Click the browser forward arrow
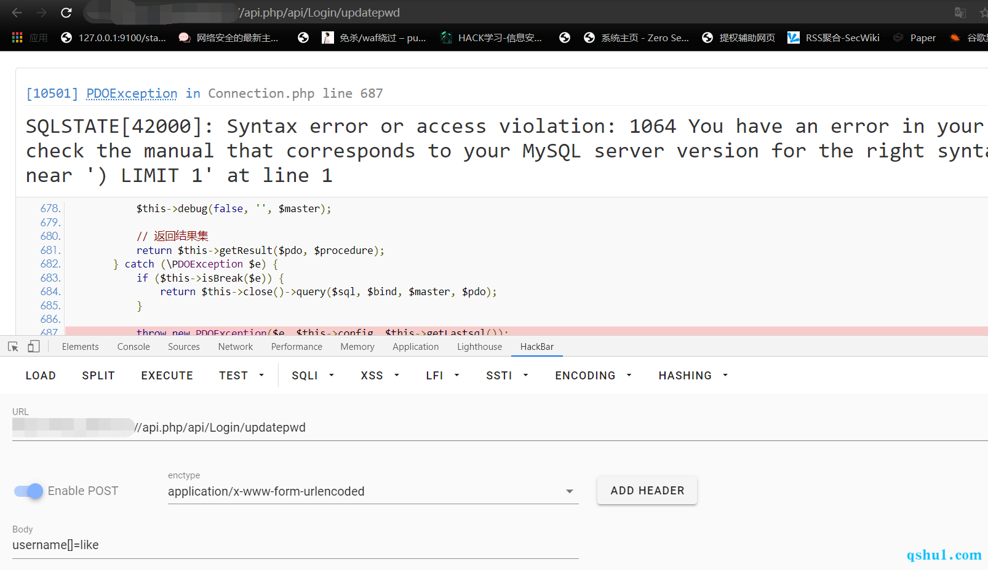This screenshot has height=570, width=988. point(41,12)
